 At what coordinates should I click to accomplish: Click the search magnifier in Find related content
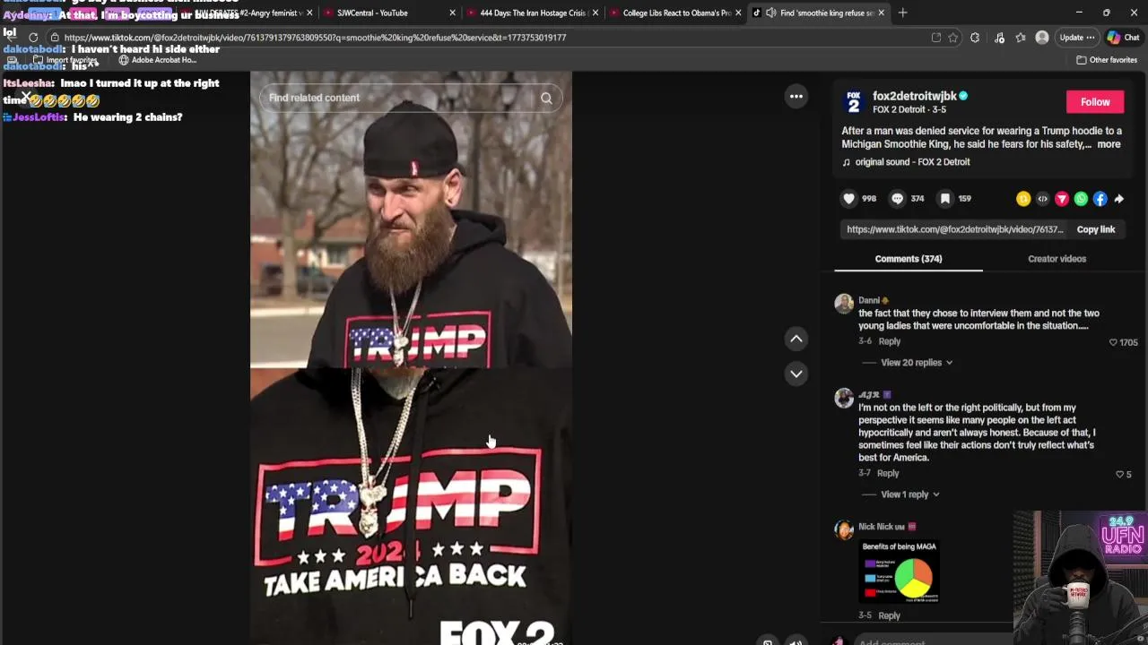[x=546, y=98]
